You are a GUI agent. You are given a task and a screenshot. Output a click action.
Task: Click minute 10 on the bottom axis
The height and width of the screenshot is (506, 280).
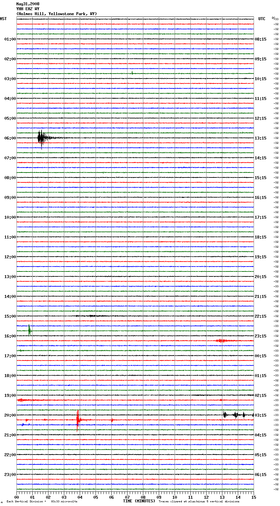point(175,497)
